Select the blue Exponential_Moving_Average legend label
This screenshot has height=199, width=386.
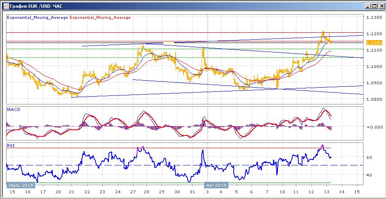pos(37,18)
